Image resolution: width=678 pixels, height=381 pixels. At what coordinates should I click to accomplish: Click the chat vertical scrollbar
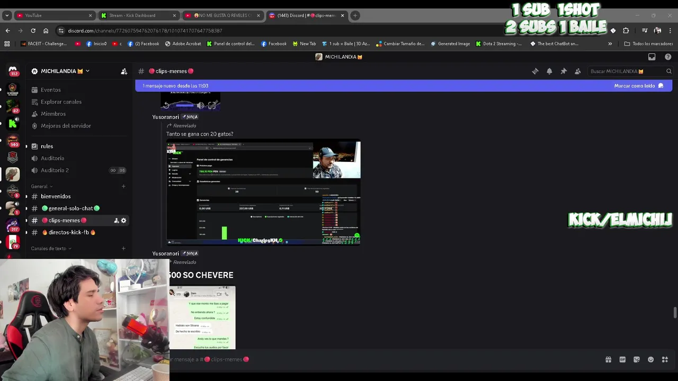click(x=675, y=312)
